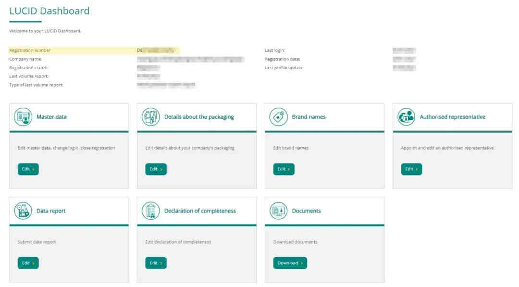Select the Documents heading
Viewport: 519px width, 287px height.
[x=306, y=211]
